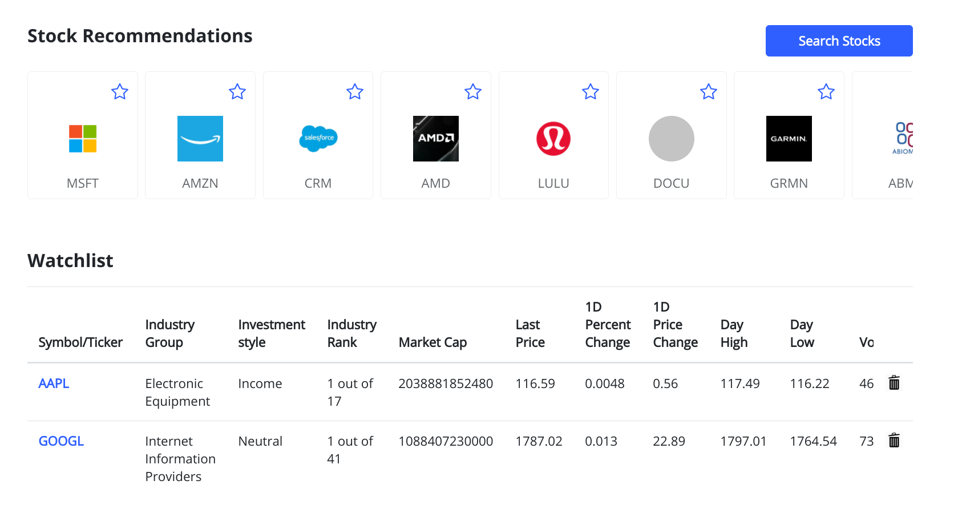Star the DOCU stock card
This screenshot has width=958, height=521.
pos(709,91)
